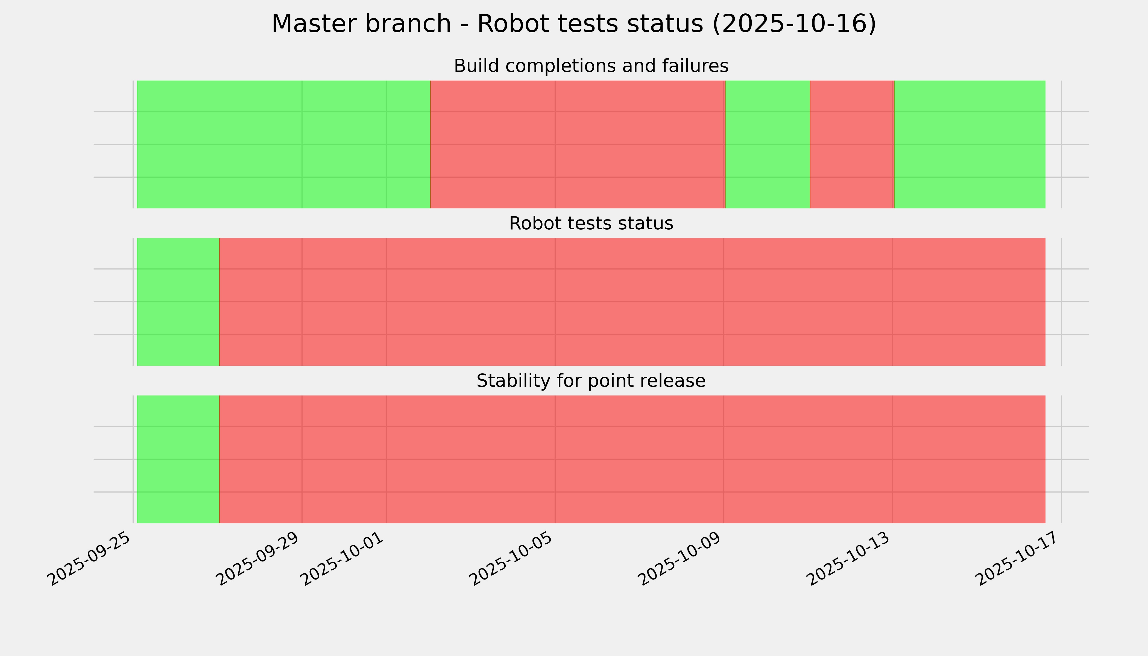Click the main title 'Master branch - Robot tests status'
The image size is (1148, 656).
573,24
